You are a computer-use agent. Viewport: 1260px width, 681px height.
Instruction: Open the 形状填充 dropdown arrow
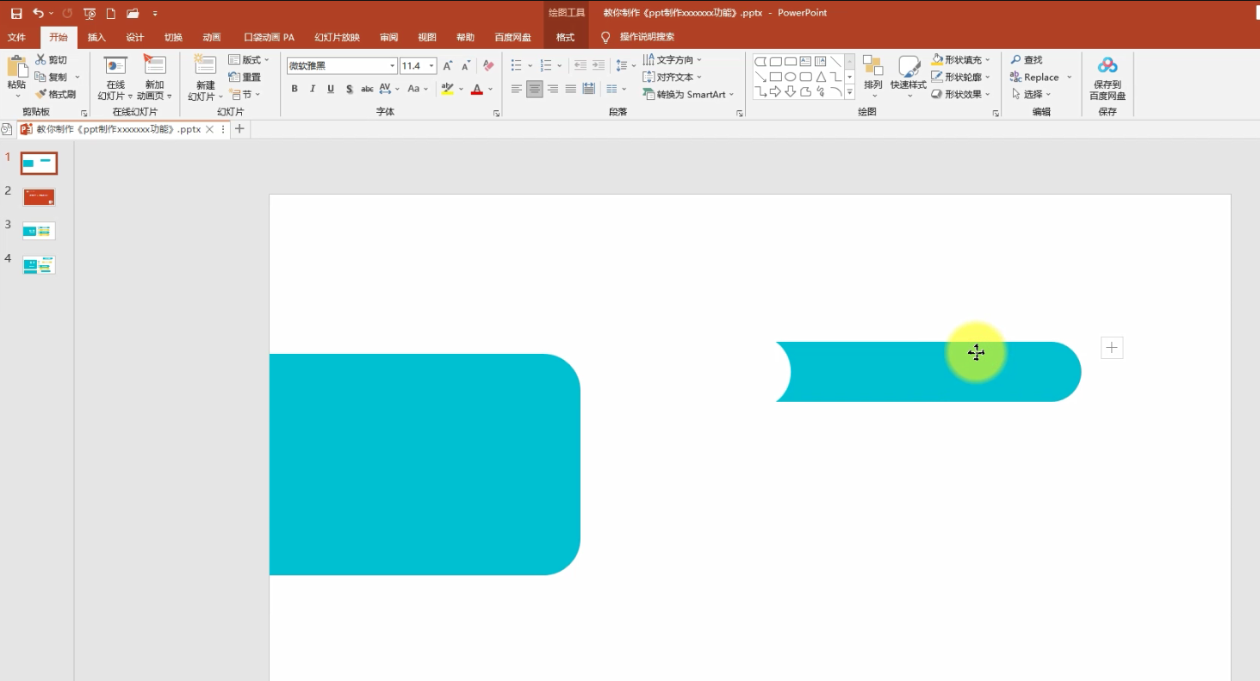[x=987, y=59]
